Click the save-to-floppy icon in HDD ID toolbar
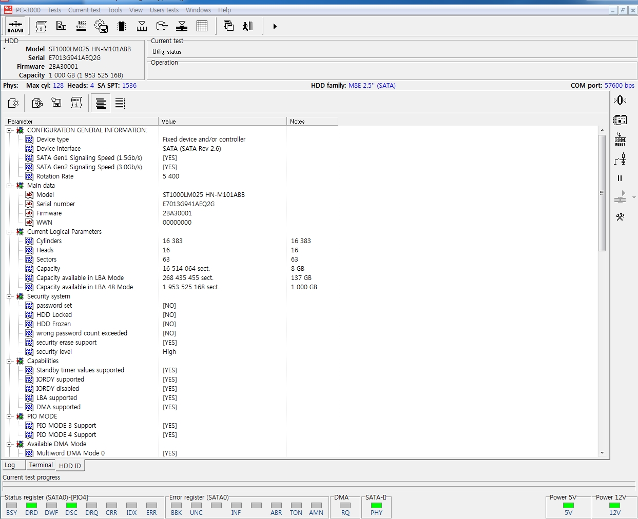The width and height of the screenshot is (638, 519). tap(56, 104)
